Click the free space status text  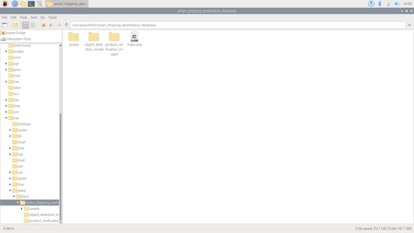[x=383, y=229]
